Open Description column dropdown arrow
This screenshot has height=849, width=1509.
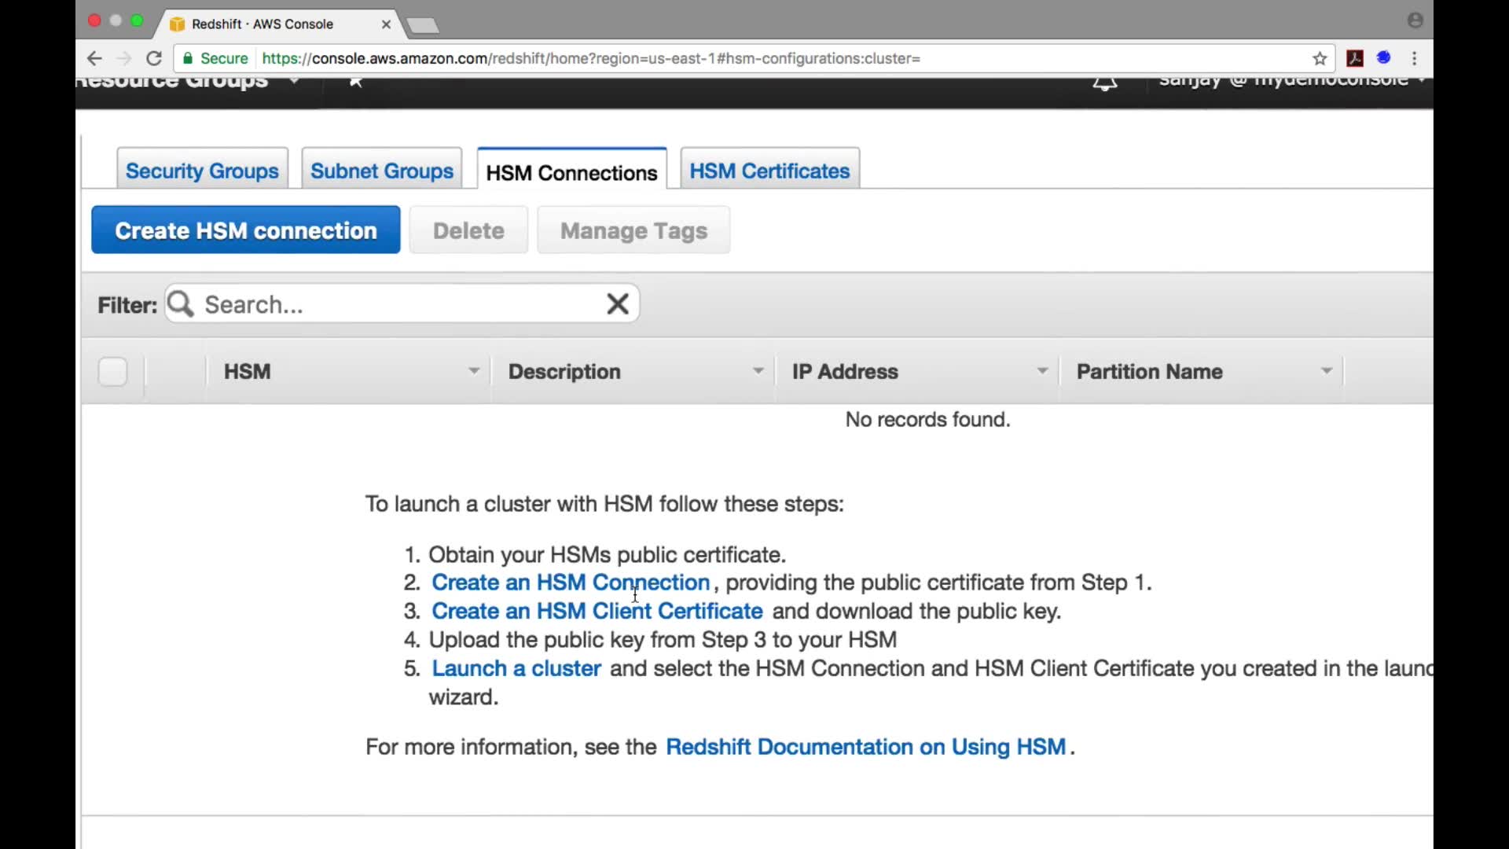tap(758, 371)
